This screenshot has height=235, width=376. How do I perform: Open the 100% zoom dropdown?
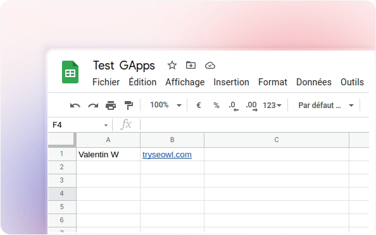tap(166, 105)
